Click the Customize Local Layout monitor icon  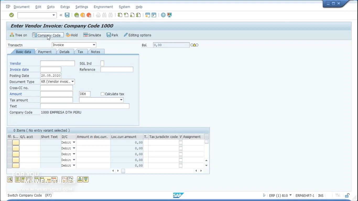[x=169, y=15]
